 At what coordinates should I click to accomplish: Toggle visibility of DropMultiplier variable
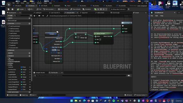pyautogui.click(x=30, y=74)
